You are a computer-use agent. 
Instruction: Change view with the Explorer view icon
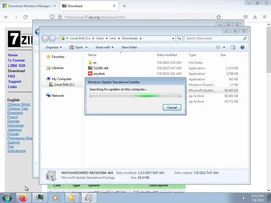coord(218,47)
